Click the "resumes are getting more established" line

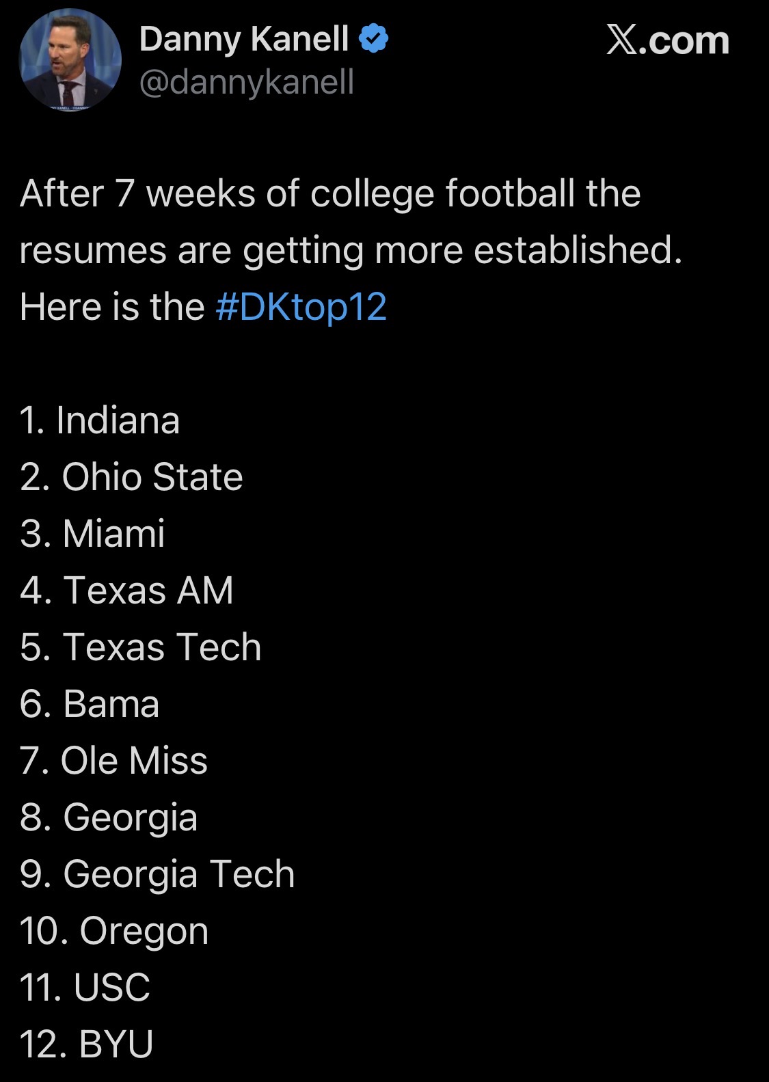351,250
